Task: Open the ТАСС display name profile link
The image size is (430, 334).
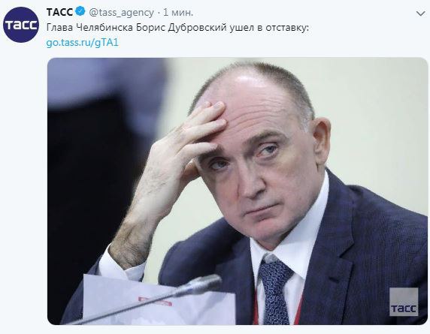Action: [x=59, y=12]
